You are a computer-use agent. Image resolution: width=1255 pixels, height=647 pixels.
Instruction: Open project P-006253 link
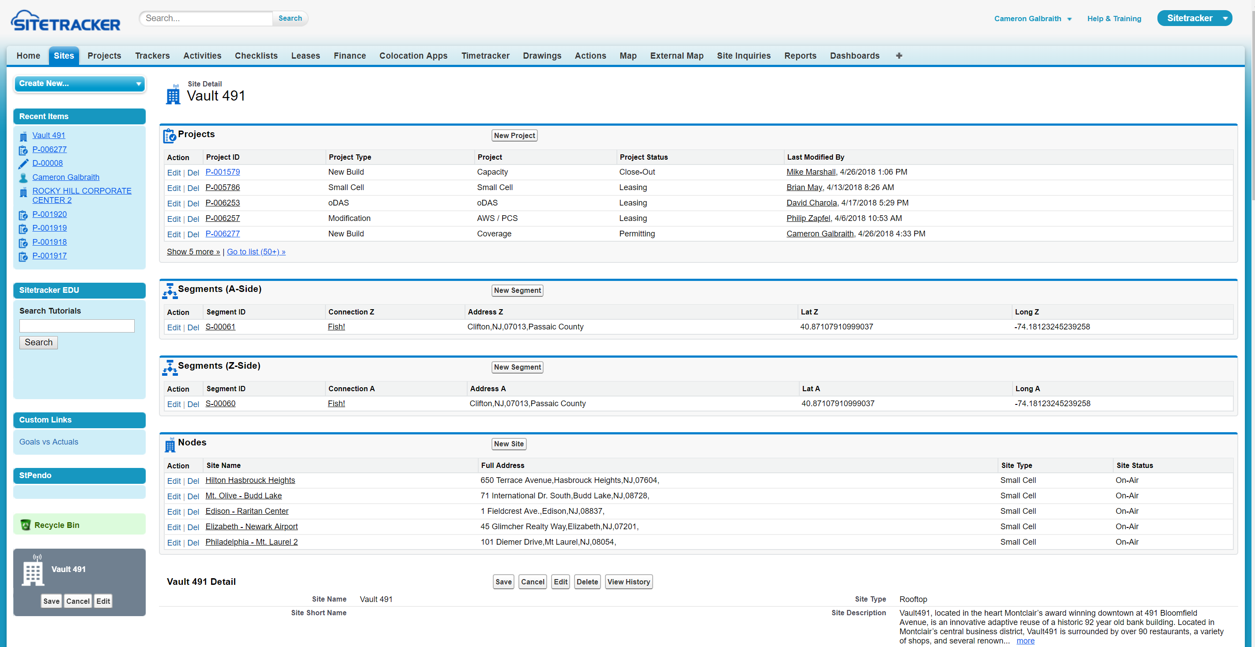(x=222, y=203)
